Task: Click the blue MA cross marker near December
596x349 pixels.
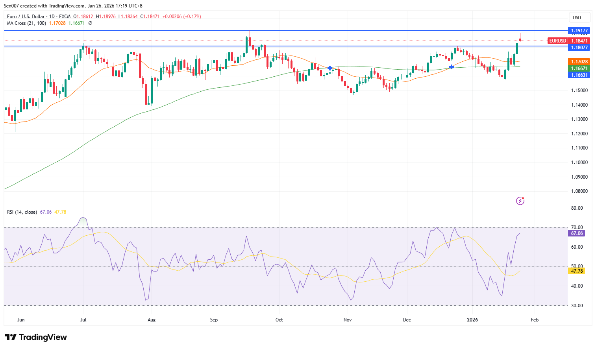Action: (x=452, y=67)
